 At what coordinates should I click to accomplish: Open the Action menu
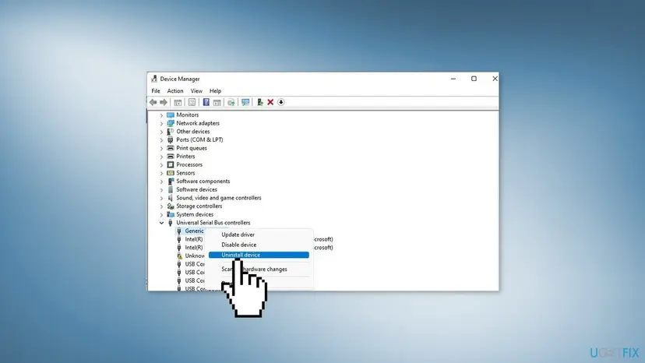click(x=174, y=90)
